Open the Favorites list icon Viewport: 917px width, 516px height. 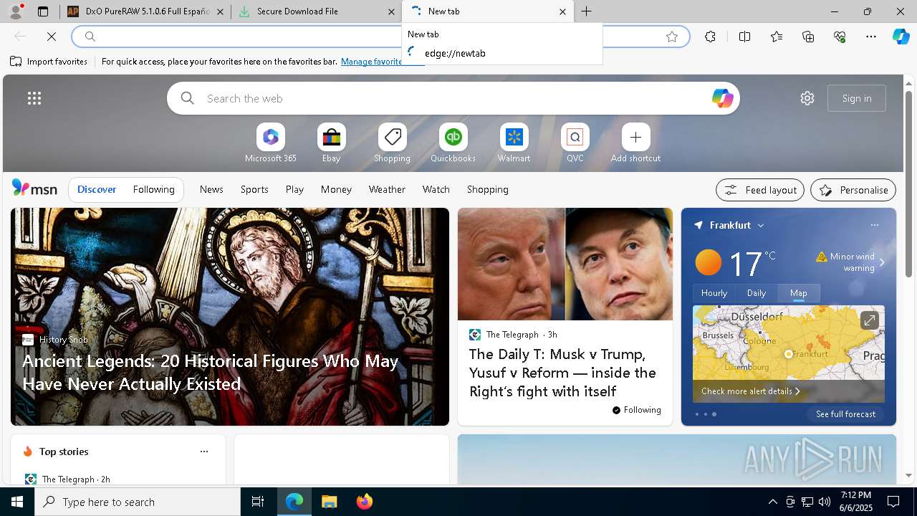777,37
